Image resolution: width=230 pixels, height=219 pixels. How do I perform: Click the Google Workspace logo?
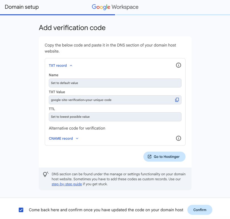[x=115, y=7]
